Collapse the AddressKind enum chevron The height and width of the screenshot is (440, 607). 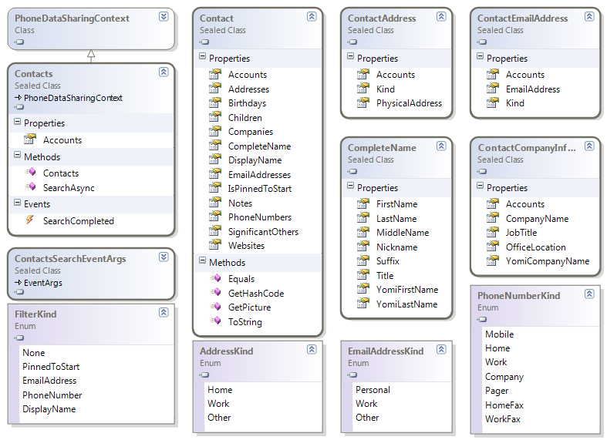pos(312,350)
